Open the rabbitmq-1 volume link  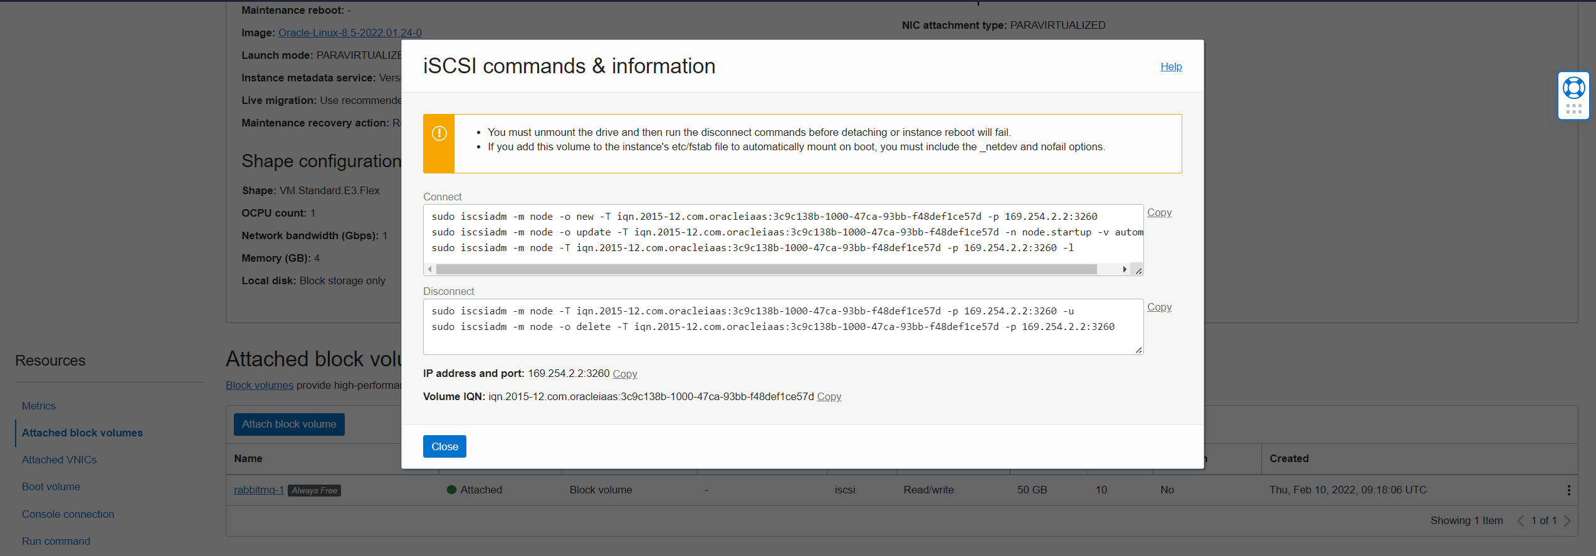point(259,490)
